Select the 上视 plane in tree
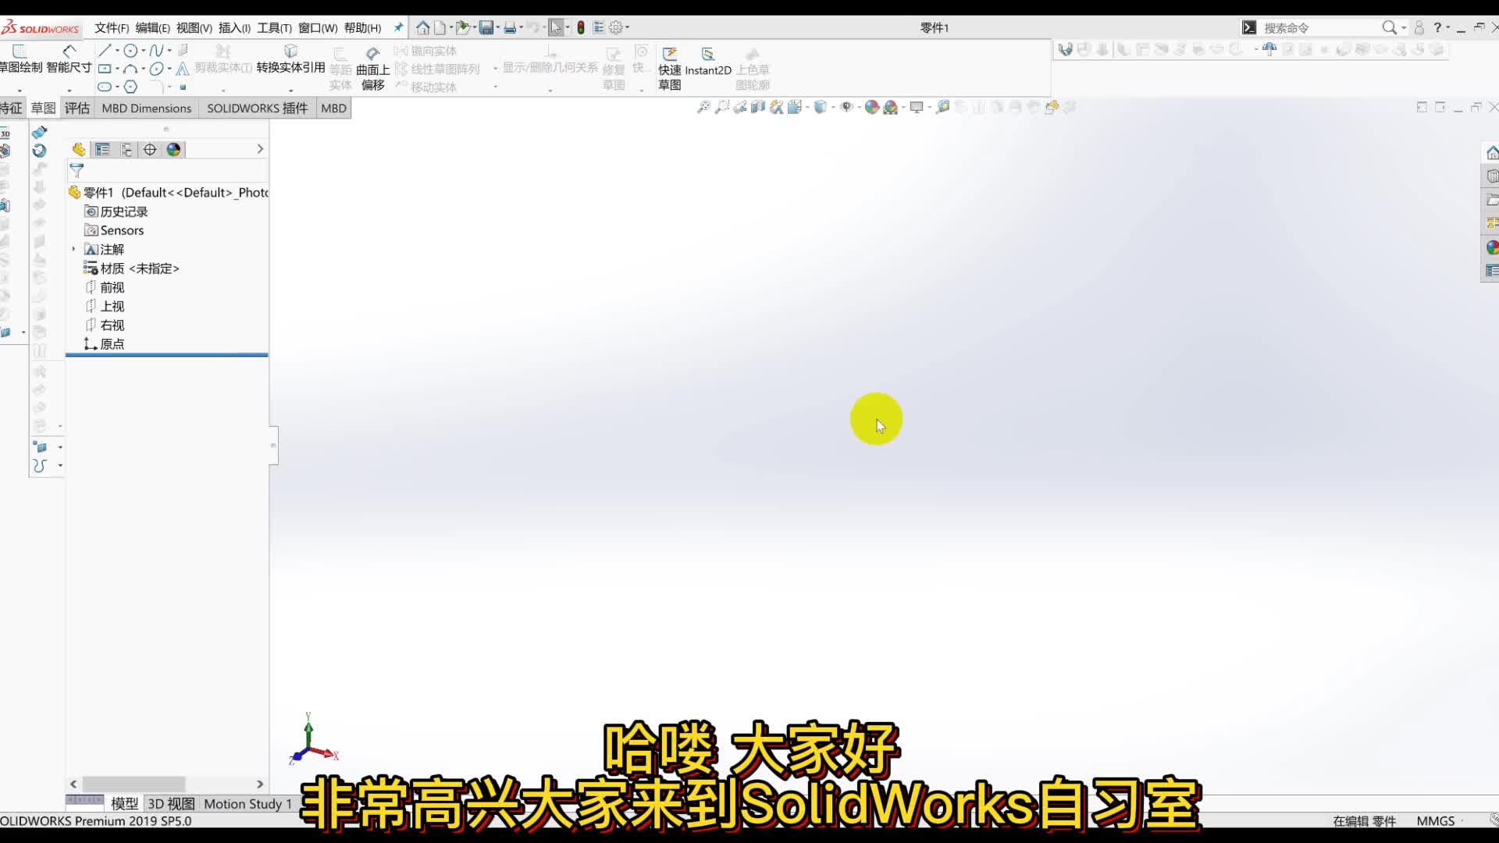Screen dimensions: 1499x843 [105, 306]
